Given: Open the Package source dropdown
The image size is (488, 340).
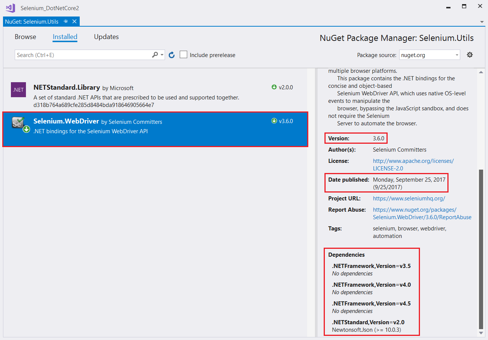Looking at the screenshot, I should pyautogui.click(x=429, y=55).
